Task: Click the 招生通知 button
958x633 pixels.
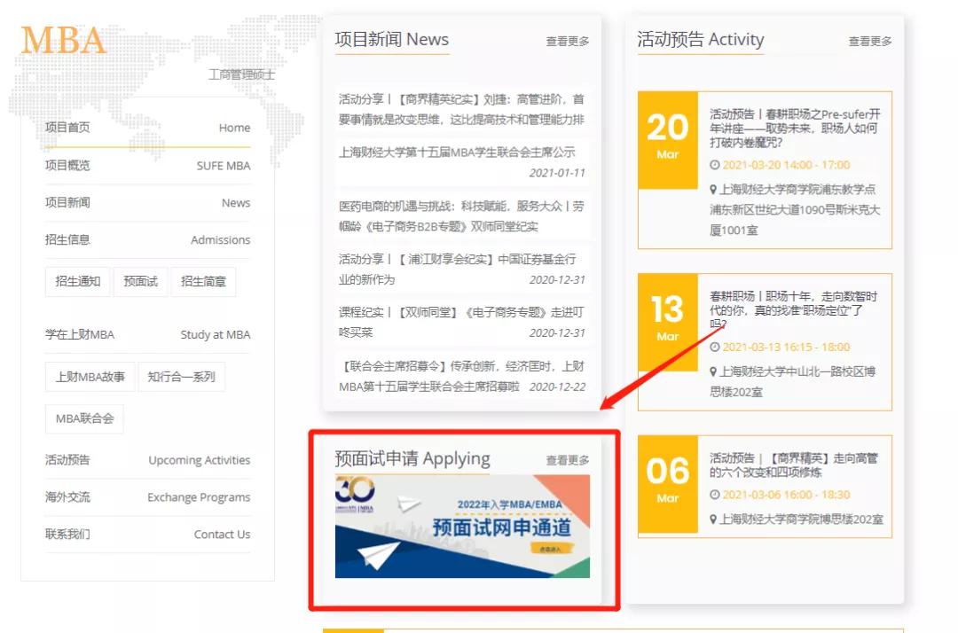Action: pos(78,282)
